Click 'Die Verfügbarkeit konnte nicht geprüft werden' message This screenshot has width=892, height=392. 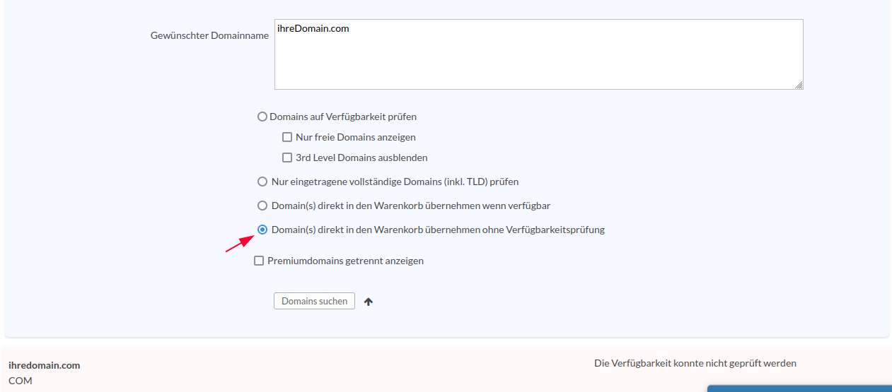click(695, 363)
